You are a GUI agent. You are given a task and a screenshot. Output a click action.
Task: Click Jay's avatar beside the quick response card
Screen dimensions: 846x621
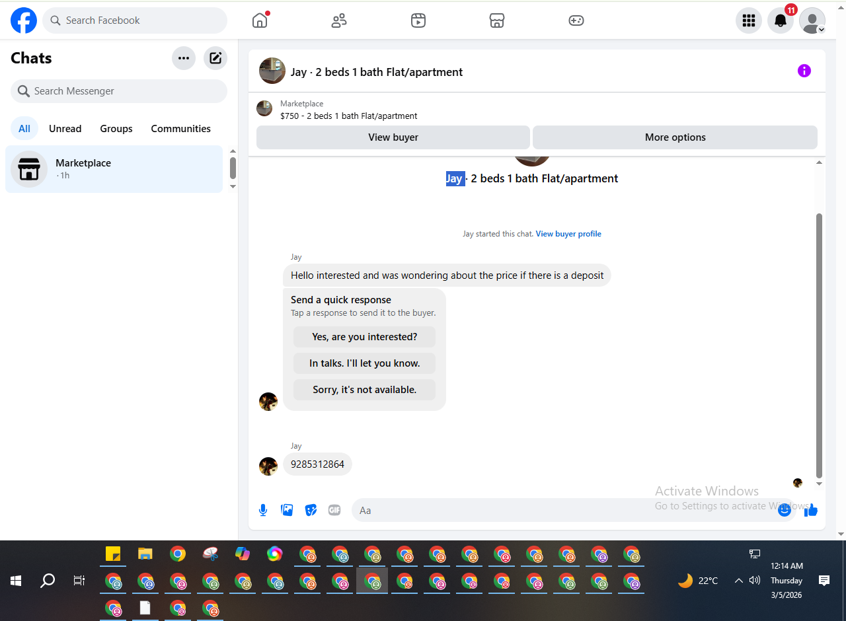click(268, 402)
